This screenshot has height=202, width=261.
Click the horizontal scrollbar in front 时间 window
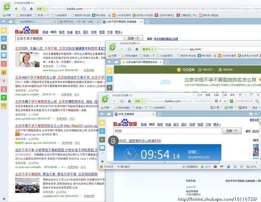pyautogui.click(x=165, y=162)
